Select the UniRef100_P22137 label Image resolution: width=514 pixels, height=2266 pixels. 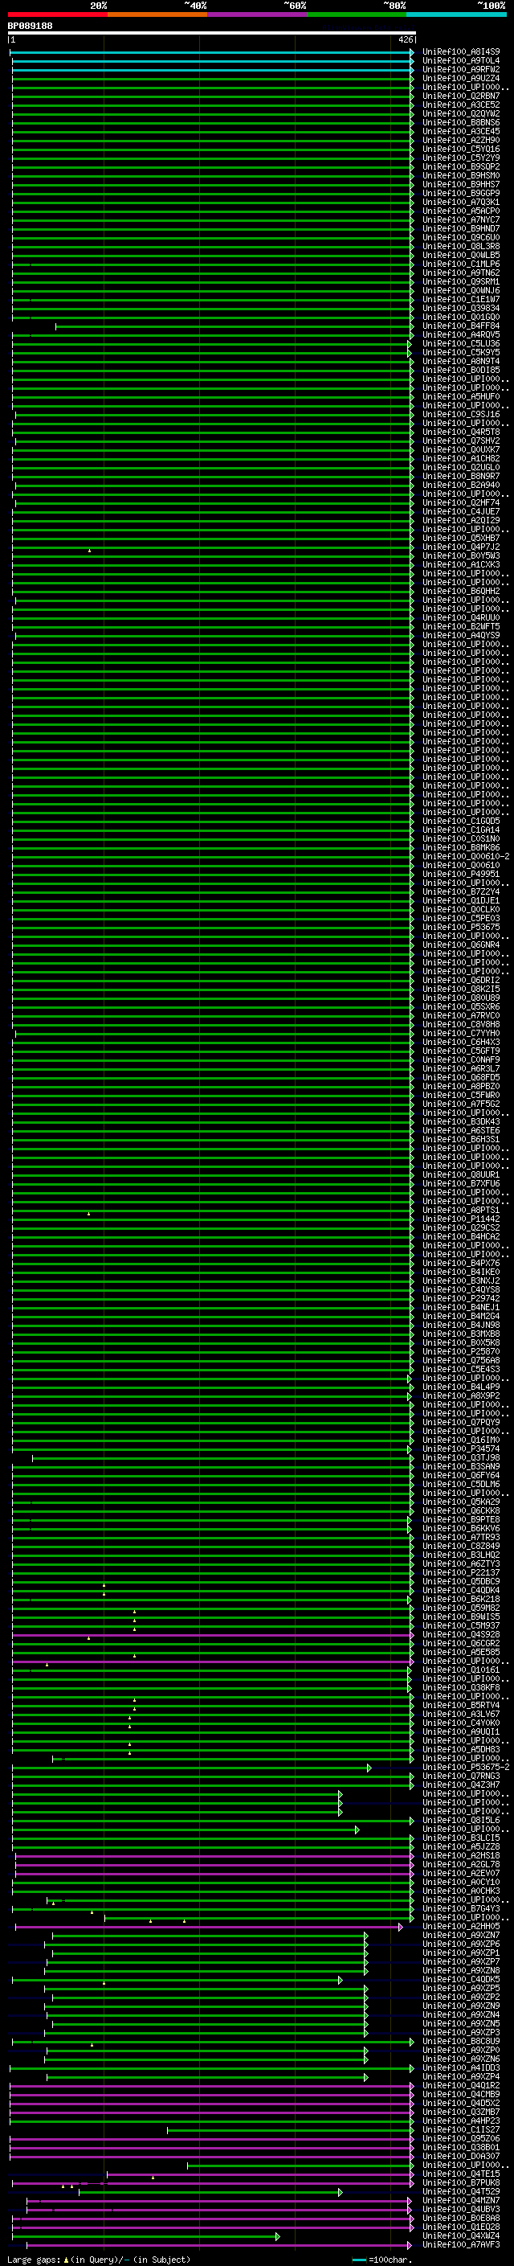click(x=461, y=1572)
